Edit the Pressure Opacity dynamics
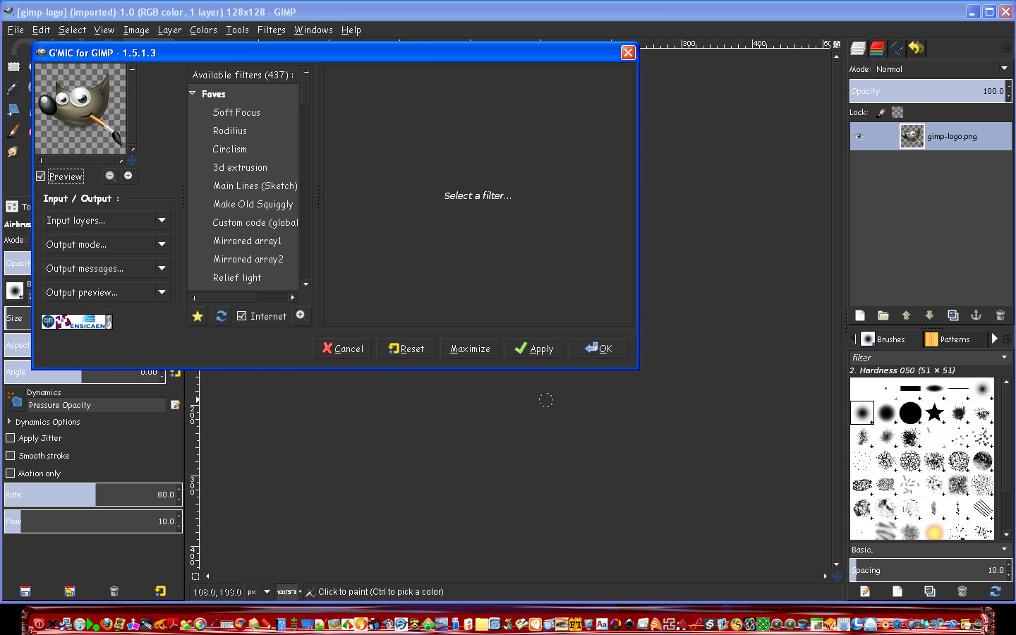 pyautogui.click(x=176, y=405)
